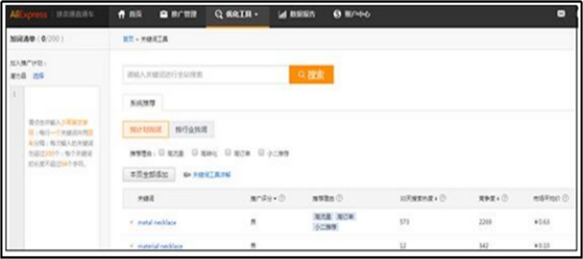583x259 pixels.
Task: Click help icon beside 30天搜索热度 column
Action: point(443,198)
